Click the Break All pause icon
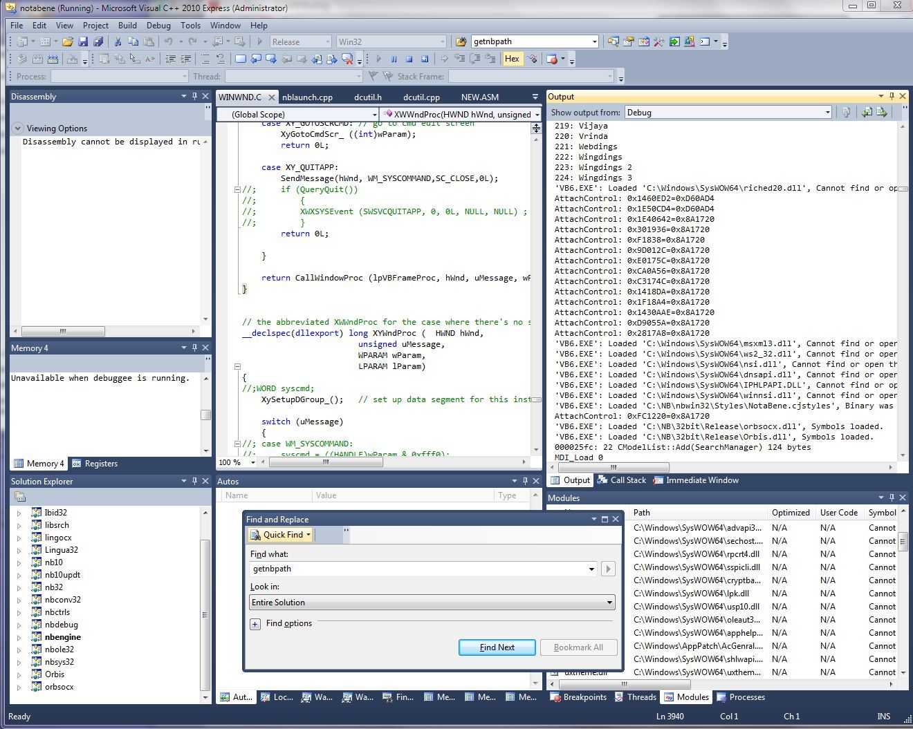This screenshot has height=729, width=913. [394, 59]
